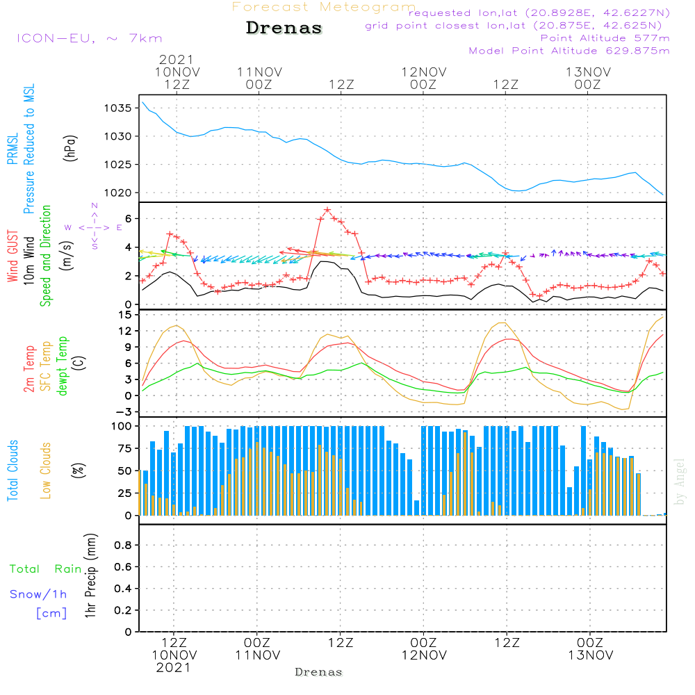Click the '2m Temp' red label
This screenshot has width=695, height=695.
pos(28,369)
